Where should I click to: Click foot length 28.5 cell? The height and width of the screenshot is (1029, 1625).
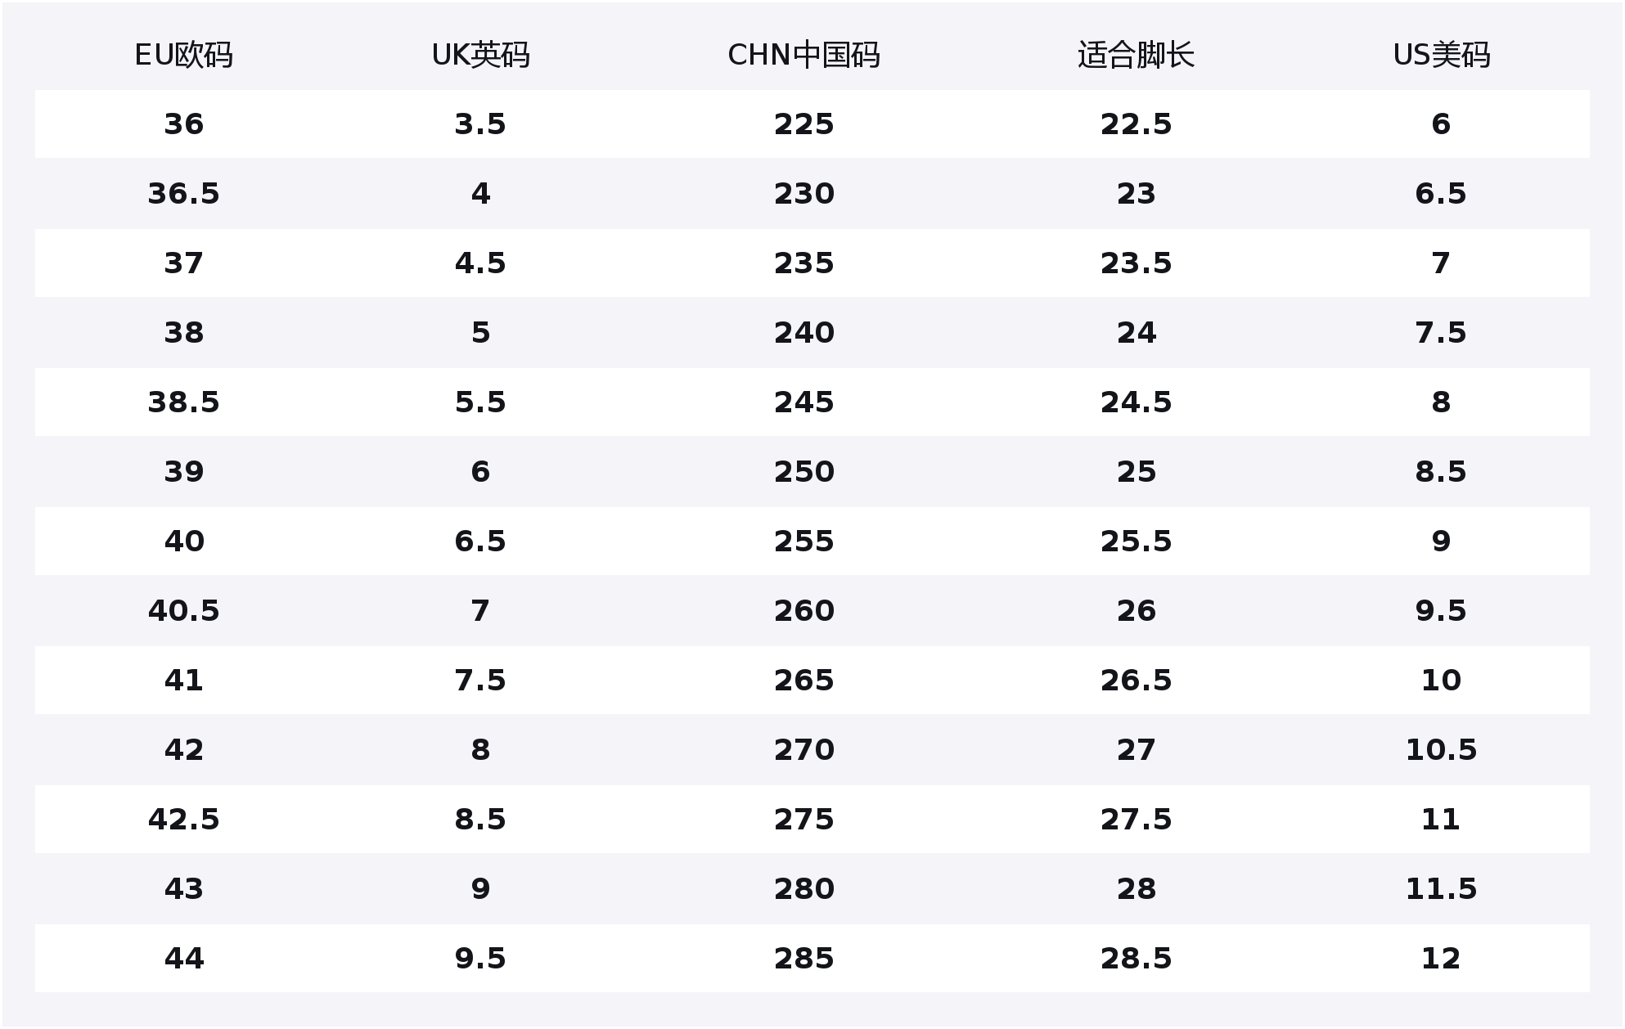coord(1136,959)
